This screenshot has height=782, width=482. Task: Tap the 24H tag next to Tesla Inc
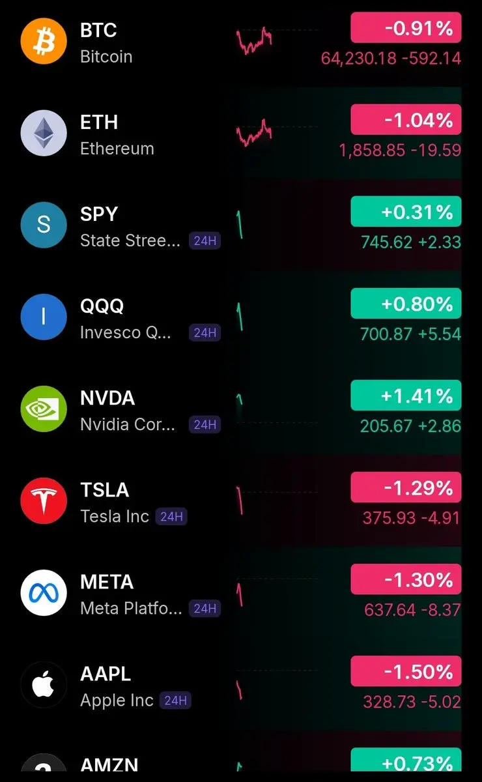click(x=172, y=517)
